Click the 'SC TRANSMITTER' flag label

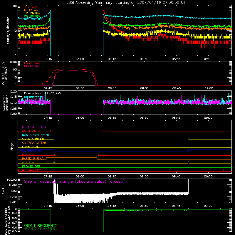34,143
